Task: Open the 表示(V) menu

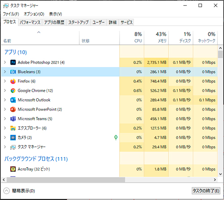Action: pos(56,14)
